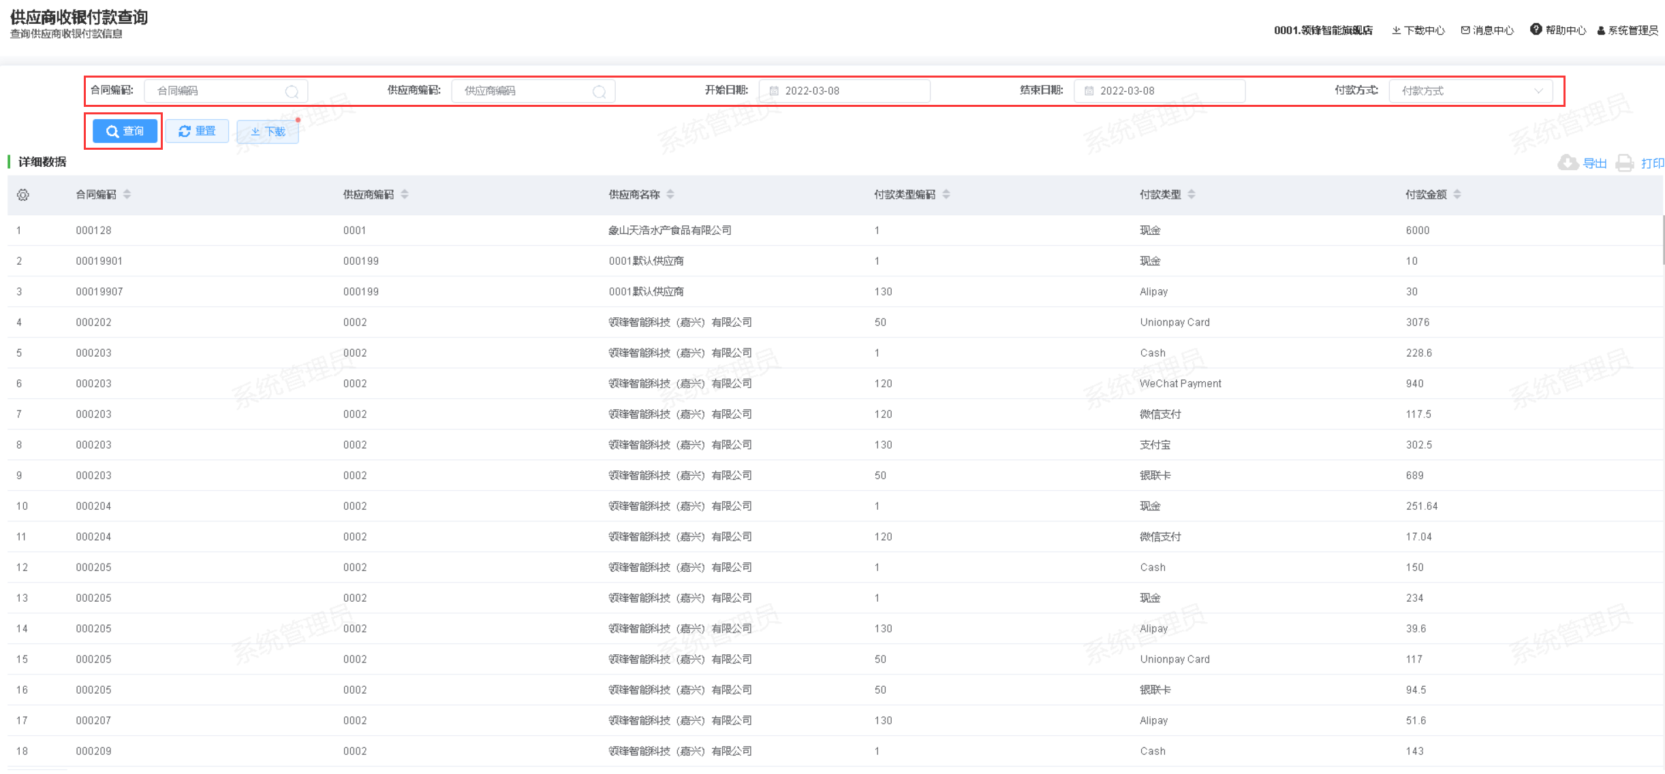Click the cloud 导出 export icon
This screenshot has width=1665, height=774.
click(1568, 163)
